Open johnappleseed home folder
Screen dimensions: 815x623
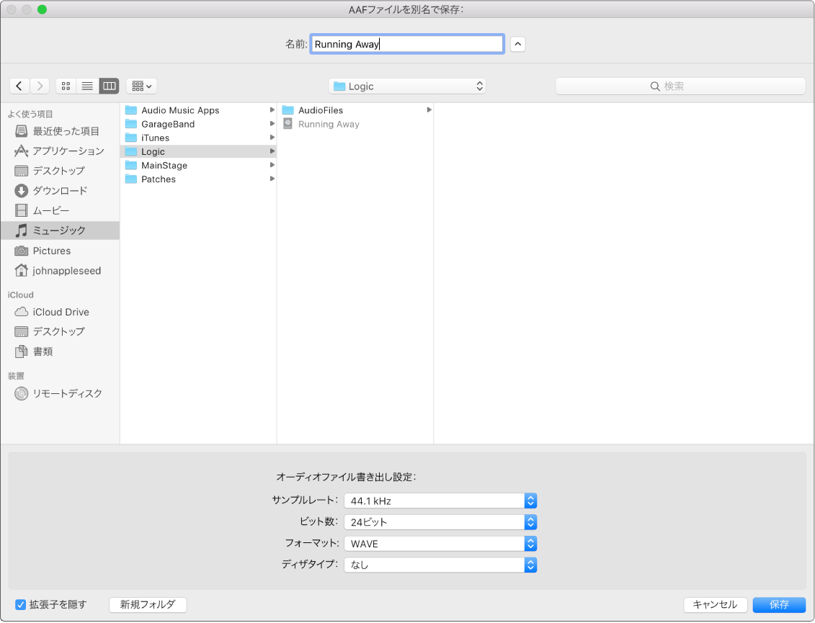coord(60,271)
